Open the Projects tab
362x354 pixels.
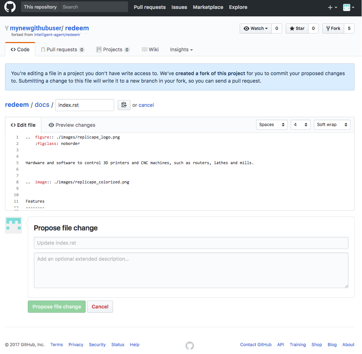[113, 50]
